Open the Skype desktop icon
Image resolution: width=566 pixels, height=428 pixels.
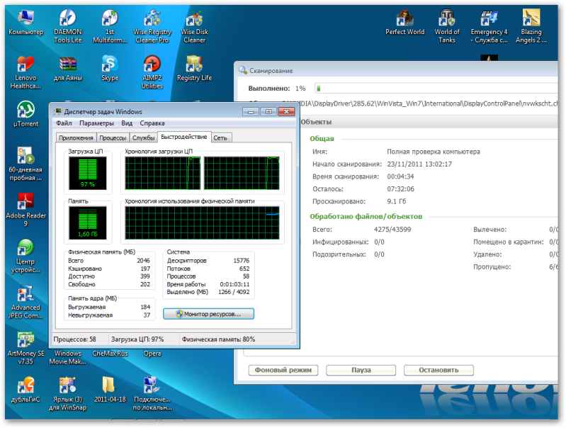click(x=110, y=64)
